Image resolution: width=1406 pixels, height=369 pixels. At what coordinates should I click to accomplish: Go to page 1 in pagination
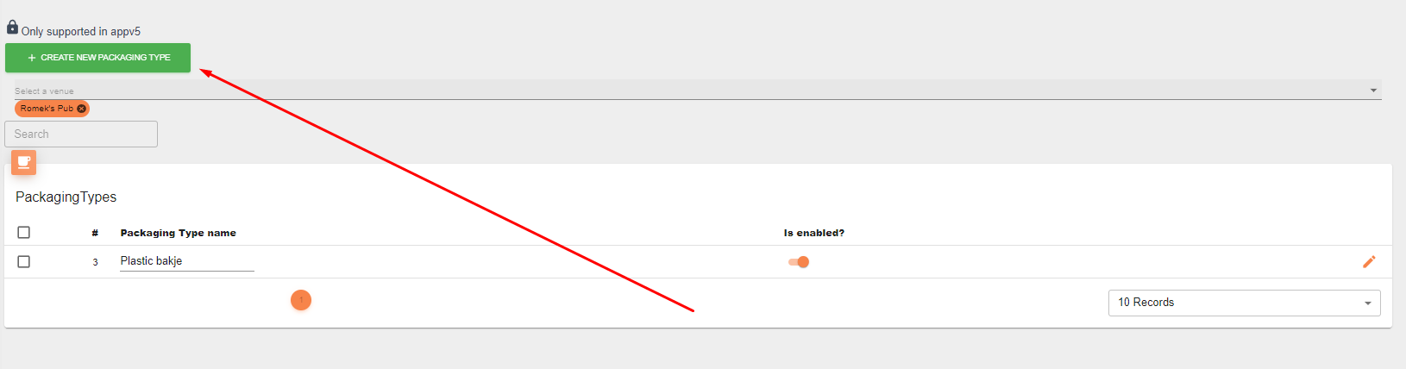click(301, 300)
